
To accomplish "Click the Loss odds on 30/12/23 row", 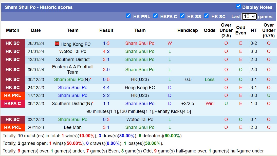I will pyautogui.click(x=210, y=80).
